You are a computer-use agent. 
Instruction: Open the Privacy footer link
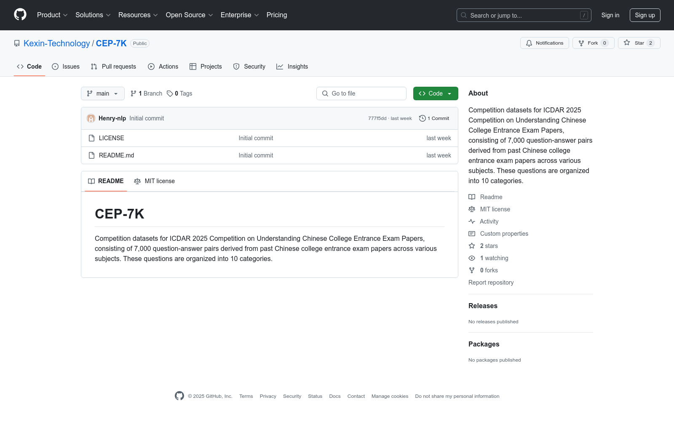pos(268,396)
